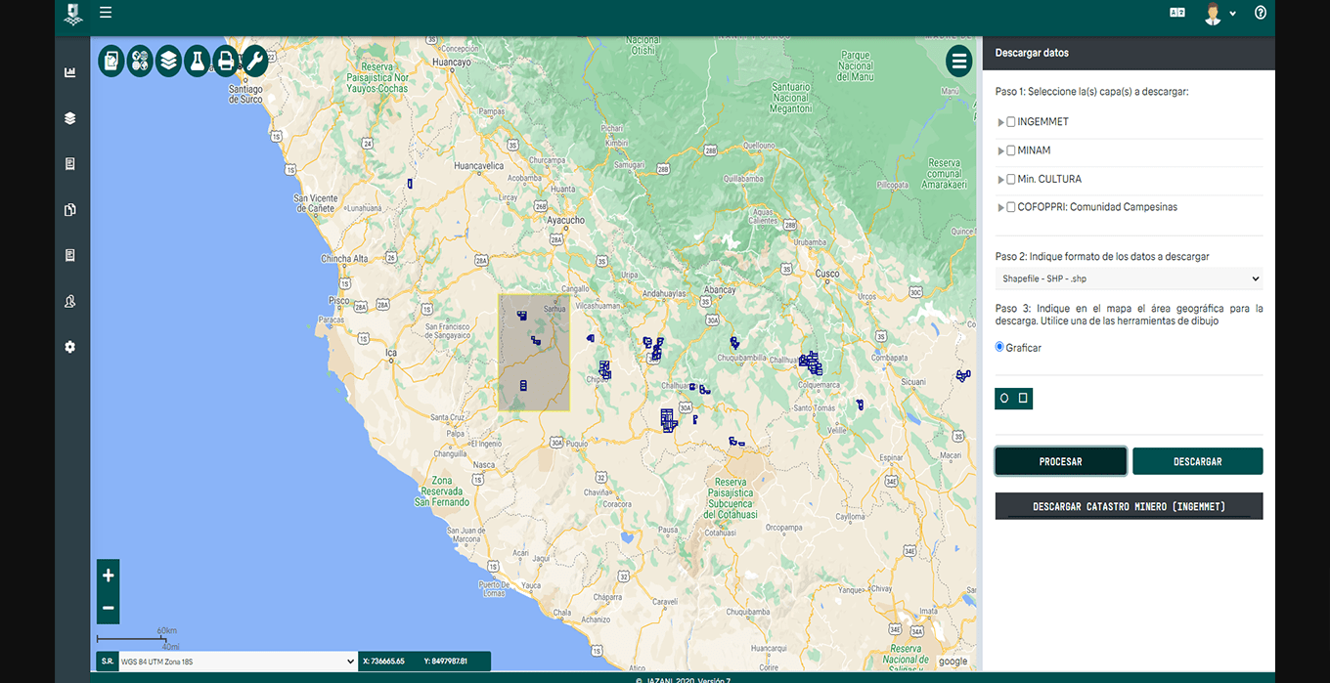Select the Graficar radio button
The image size is (1330, 683).
[x=999, y=347]
